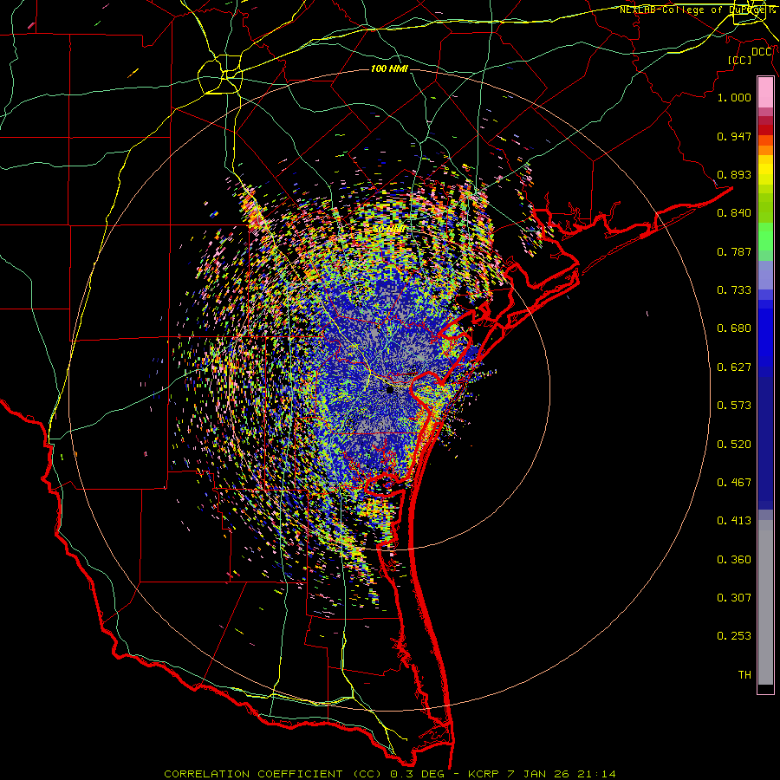The image size is (780, 780).
Task: Click the 0.680 scale value
Action: coord(734,328)
